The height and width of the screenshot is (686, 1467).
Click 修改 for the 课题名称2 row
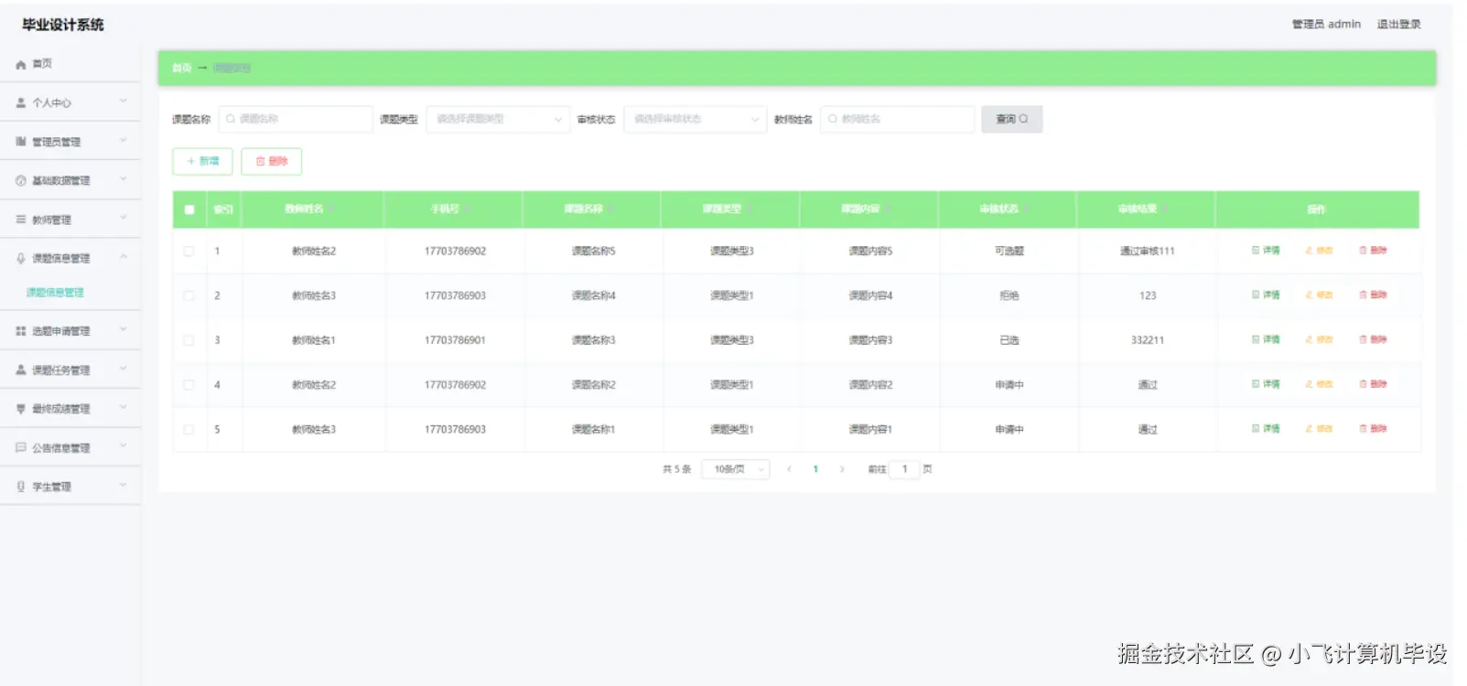(x=1319, y=385)
